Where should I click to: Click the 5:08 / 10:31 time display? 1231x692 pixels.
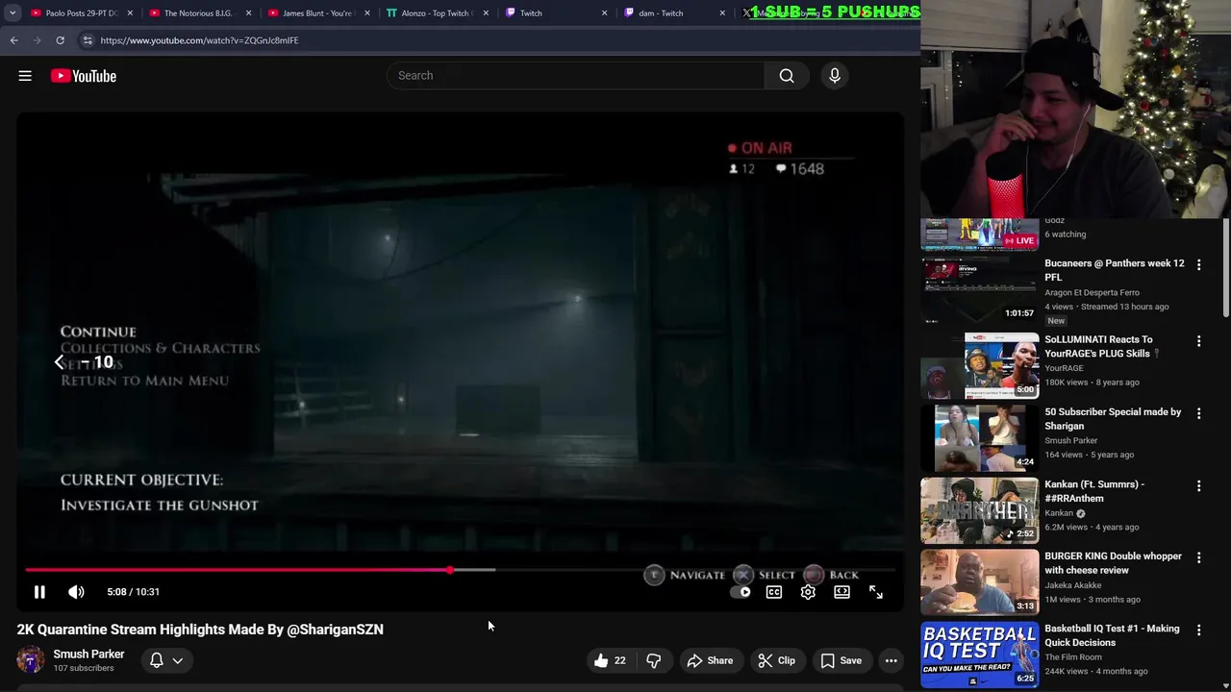(134, 592)
